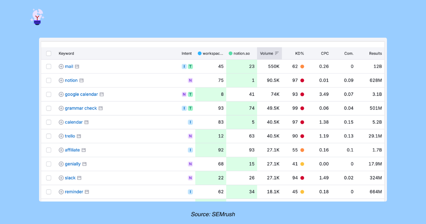426x224 pixels.
Task: Open SERP snapshot icon for calendar
Action: pyautogui.click(x=86, y=122)
